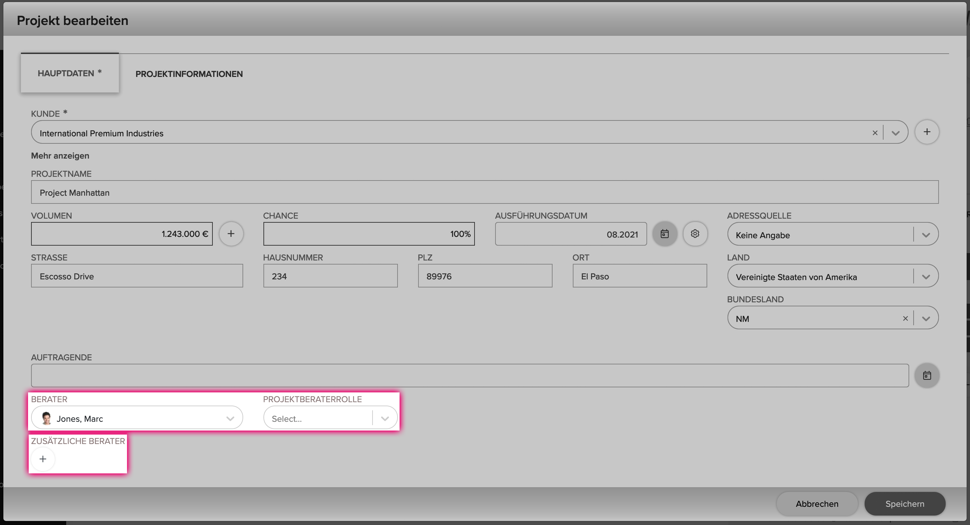Viewport: 970px width, 525px height.
Task: Clear the Kunde field with X icon
Action: click(875, 133)
